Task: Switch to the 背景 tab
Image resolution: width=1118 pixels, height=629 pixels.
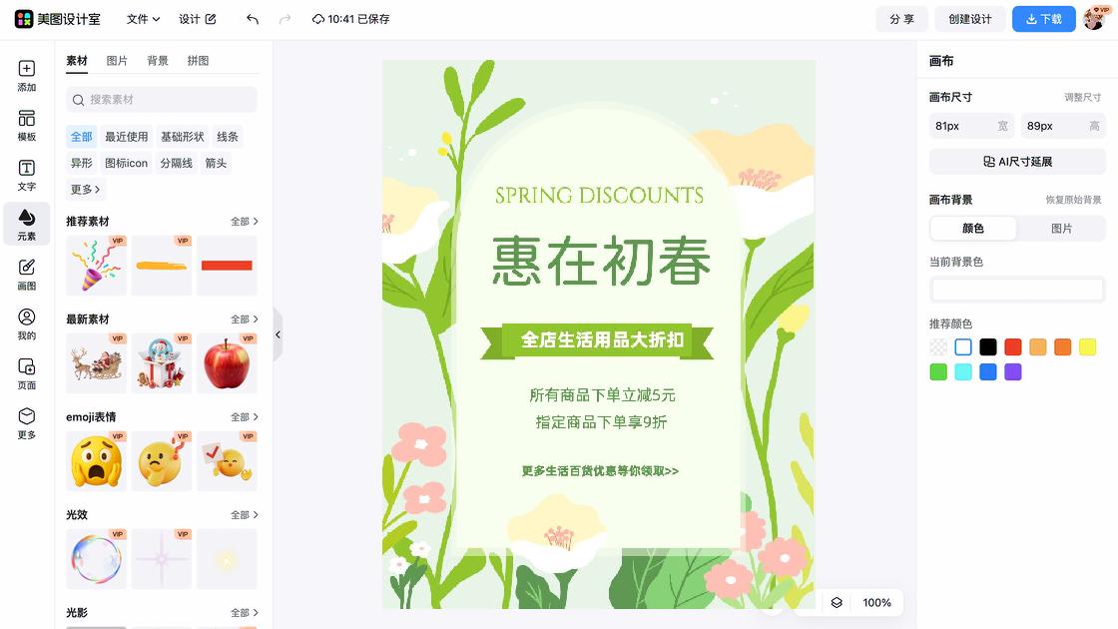Action: pyautogui.click(x=158, y=61)
